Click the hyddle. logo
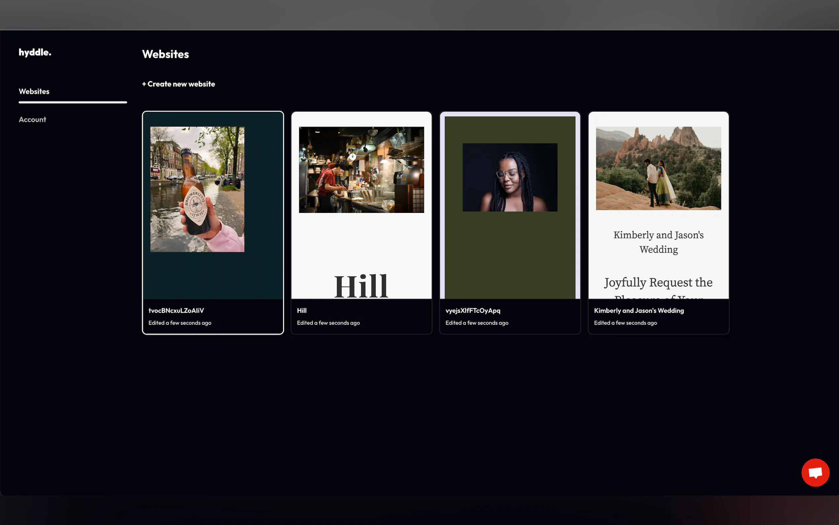 [35, 53]
